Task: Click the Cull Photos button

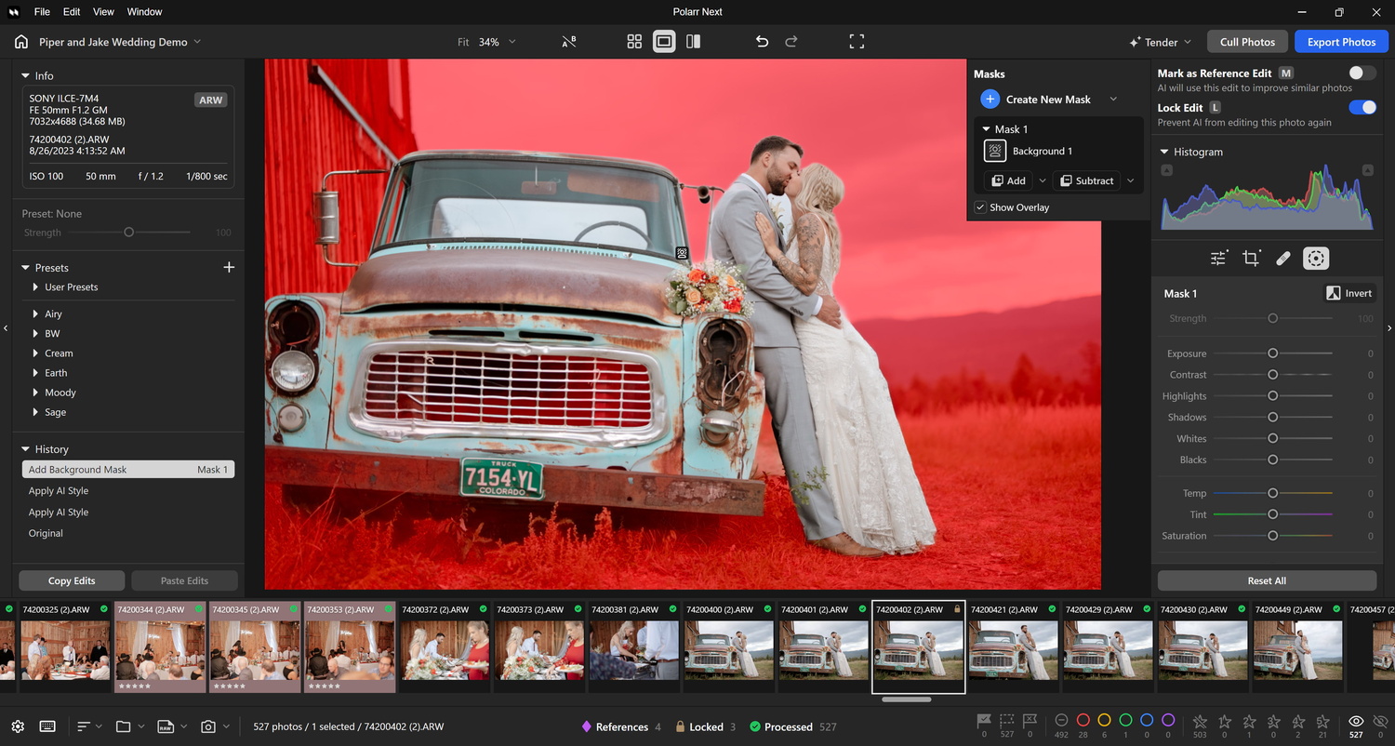Action: (1247, 42)
